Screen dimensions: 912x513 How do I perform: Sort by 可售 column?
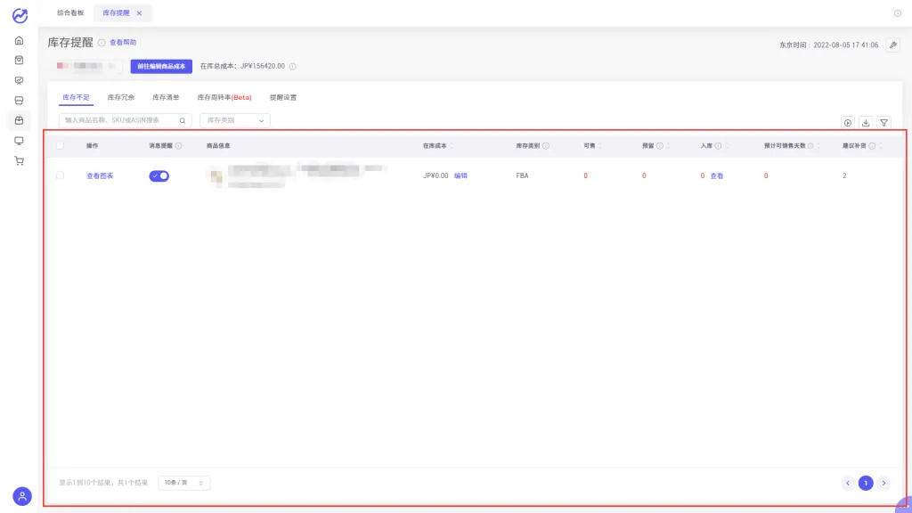(x=599, y=146)
